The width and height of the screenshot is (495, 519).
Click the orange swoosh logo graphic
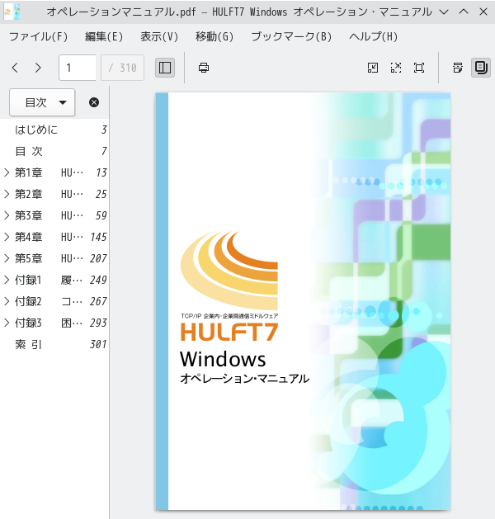pos(229,271)
